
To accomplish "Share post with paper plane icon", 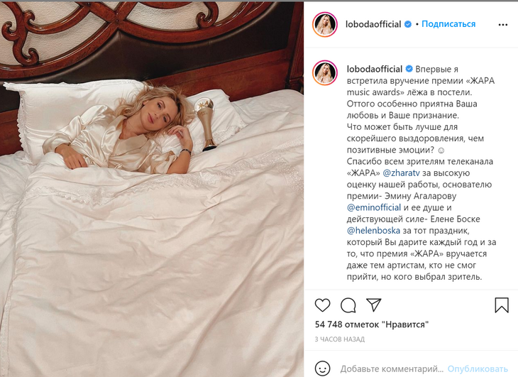I will coord(374,305).
